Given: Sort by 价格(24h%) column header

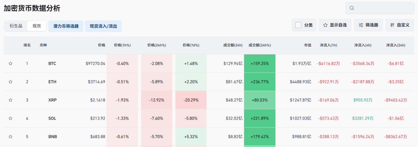Looking at the screenshot, I should pos(157,45).
